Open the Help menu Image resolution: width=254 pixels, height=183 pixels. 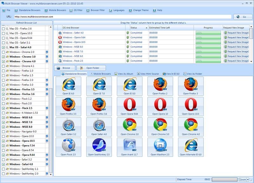(x=157, y=10)
